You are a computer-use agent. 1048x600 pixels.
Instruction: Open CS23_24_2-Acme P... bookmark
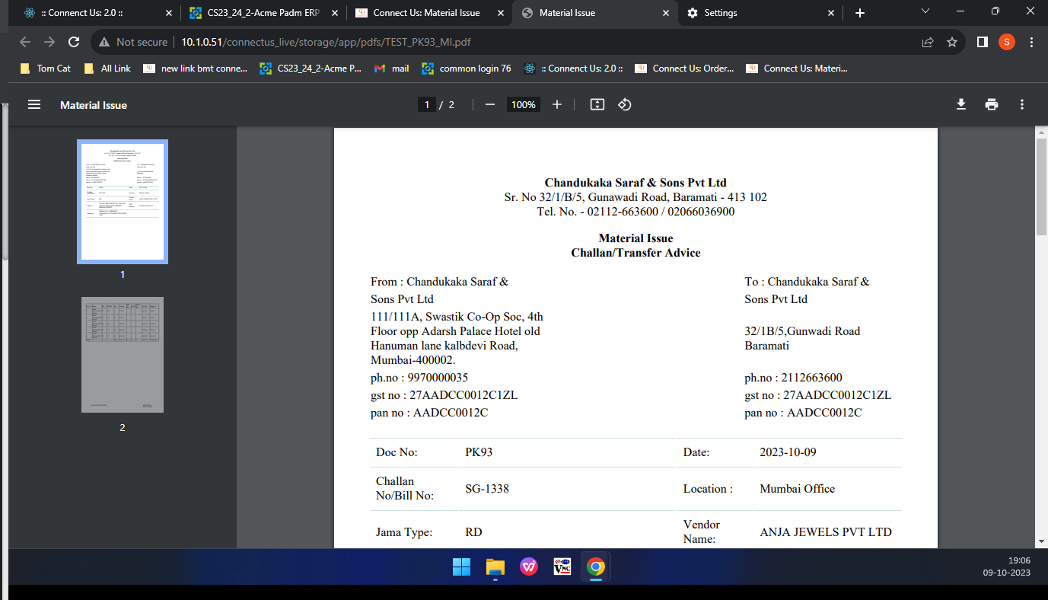click(311, 69)
